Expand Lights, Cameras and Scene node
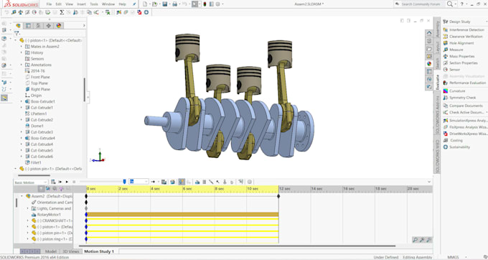This screenshot has height=260, width=488. [x=28, y=208]
